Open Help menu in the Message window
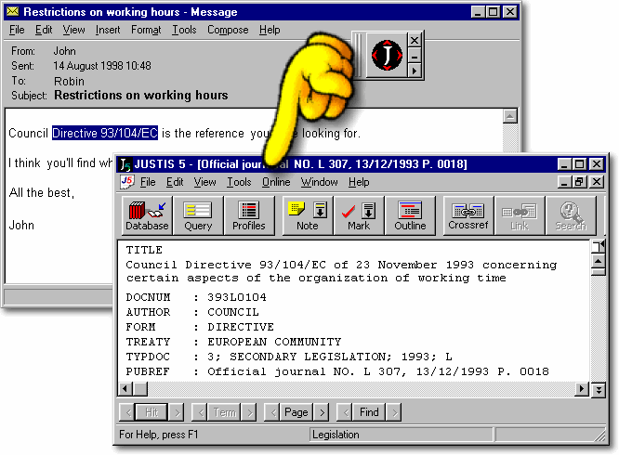 tap(270, 30)
